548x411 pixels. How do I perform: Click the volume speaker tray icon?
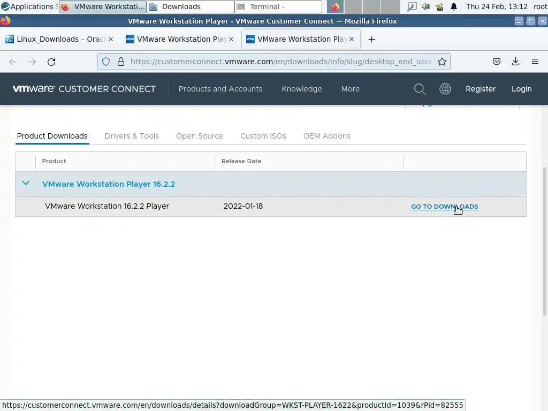[425, 6]
